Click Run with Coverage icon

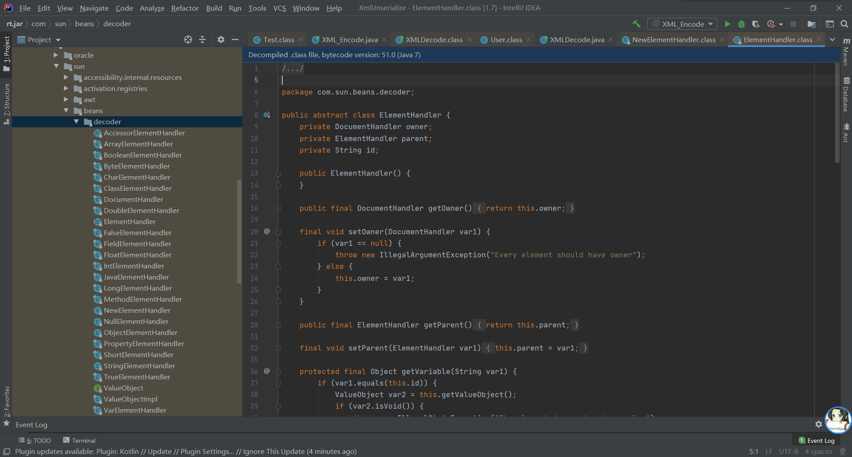(756, 24)
